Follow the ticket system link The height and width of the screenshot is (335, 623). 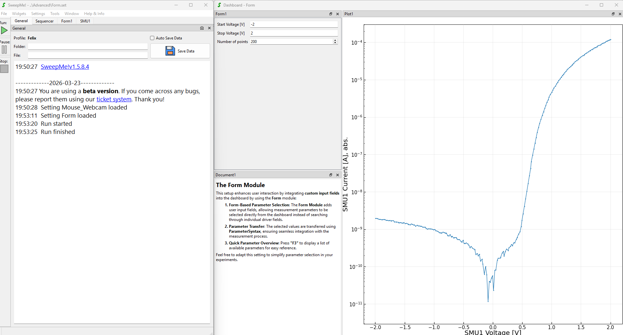coord(114,99)
